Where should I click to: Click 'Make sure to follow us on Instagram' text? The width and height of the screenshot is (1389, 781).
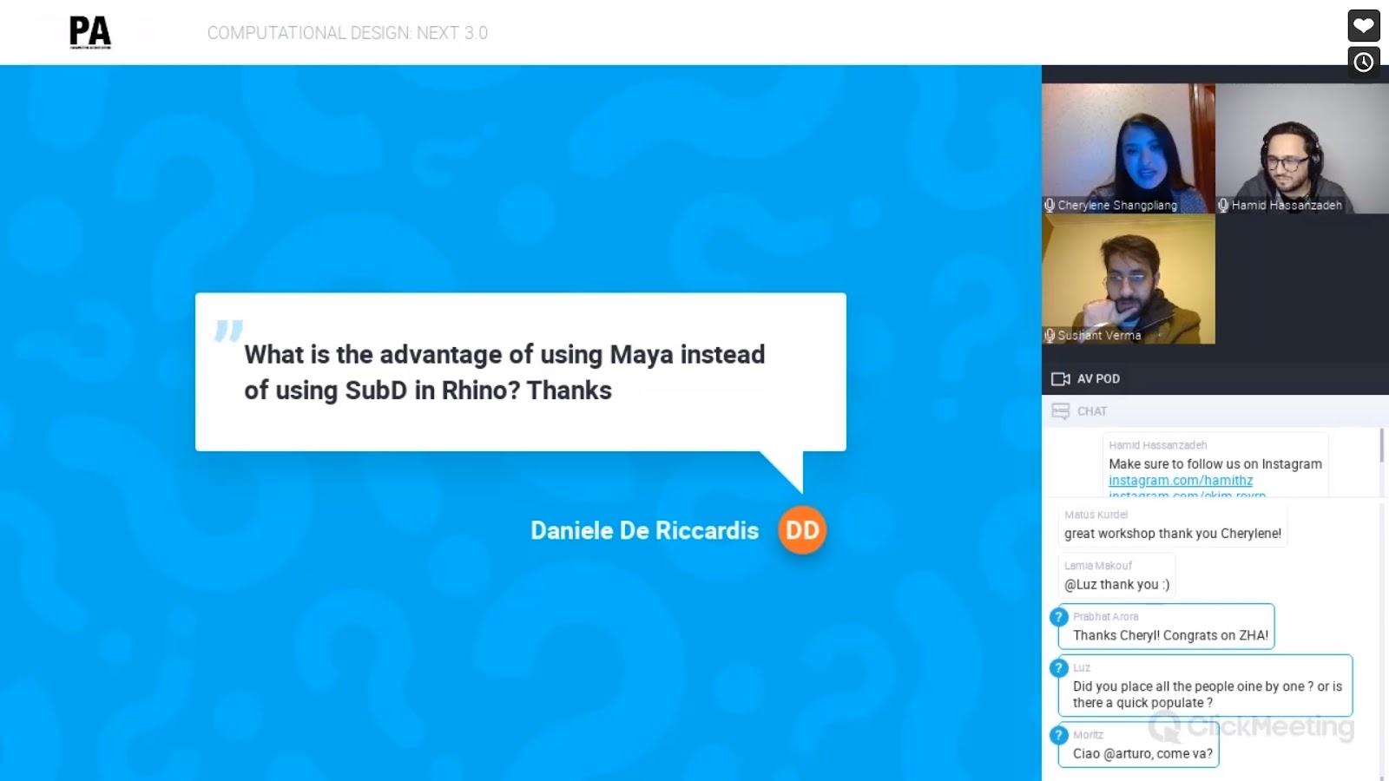click(x=1215, y=464)
